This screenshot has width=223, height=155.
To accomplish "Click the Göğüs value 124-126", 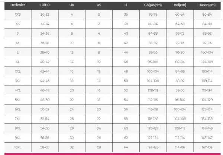I will pos(152,148).
